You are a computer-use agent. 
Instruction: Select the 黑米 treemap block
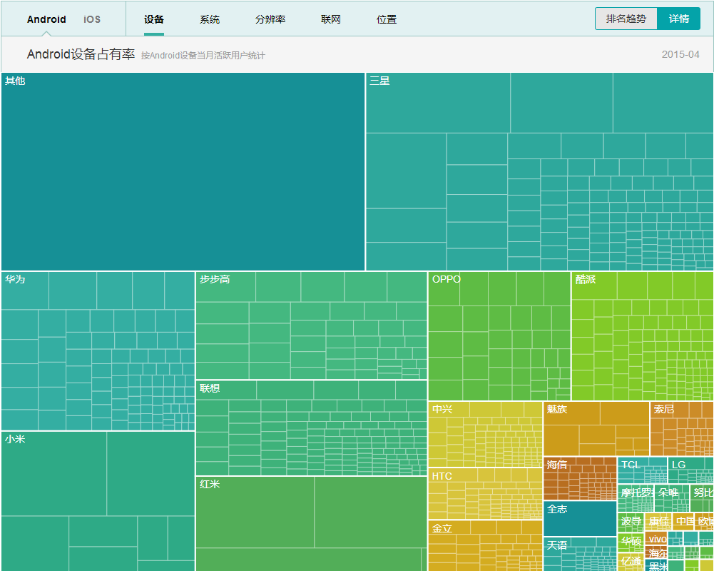pos(656,565)
